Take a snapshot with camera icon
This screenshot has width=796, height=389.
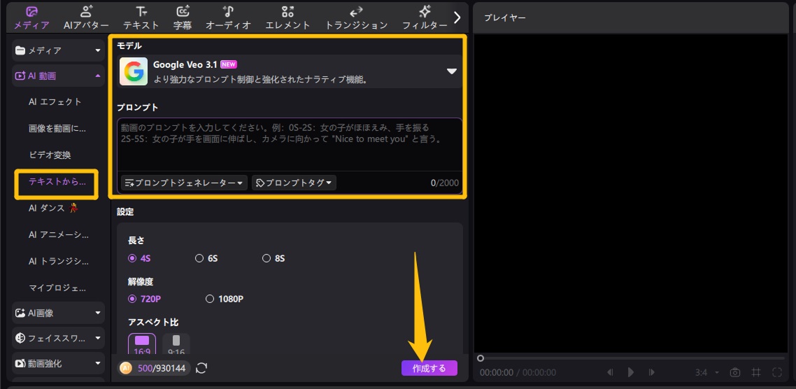734,372
